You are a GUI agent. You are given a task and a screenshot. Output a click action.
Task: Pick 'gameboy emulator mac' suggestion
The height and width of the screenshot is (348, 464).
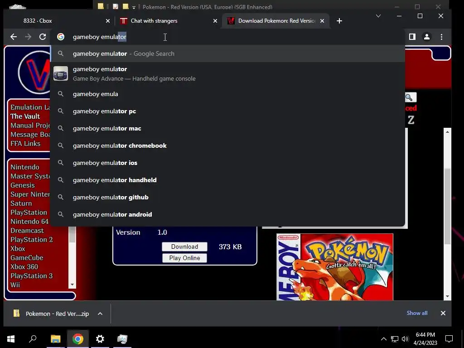[x=227, y=128]
